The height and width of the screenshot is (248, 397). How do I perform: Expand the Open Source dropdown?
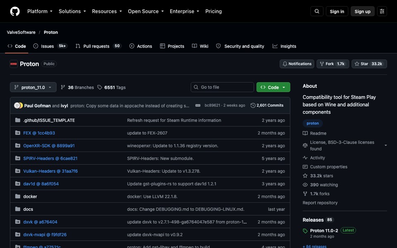(x=146, y=12)
